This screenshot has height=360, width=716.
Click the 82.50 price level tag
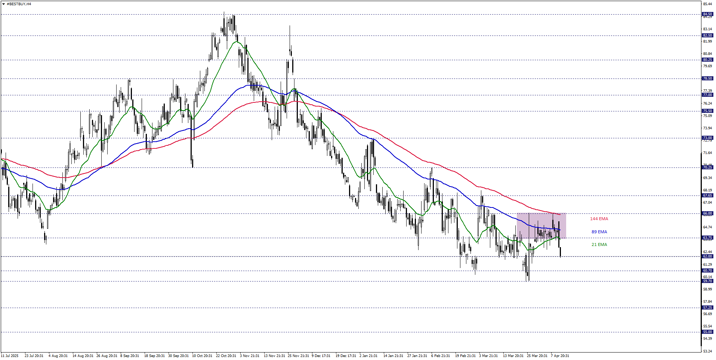tap(707, 36)
